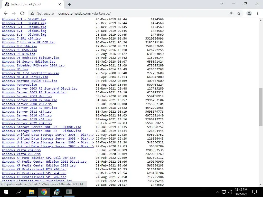Click Windows Vista x64.iso link
The height and width of the screenshot is (197, 263).
(21, 150)
